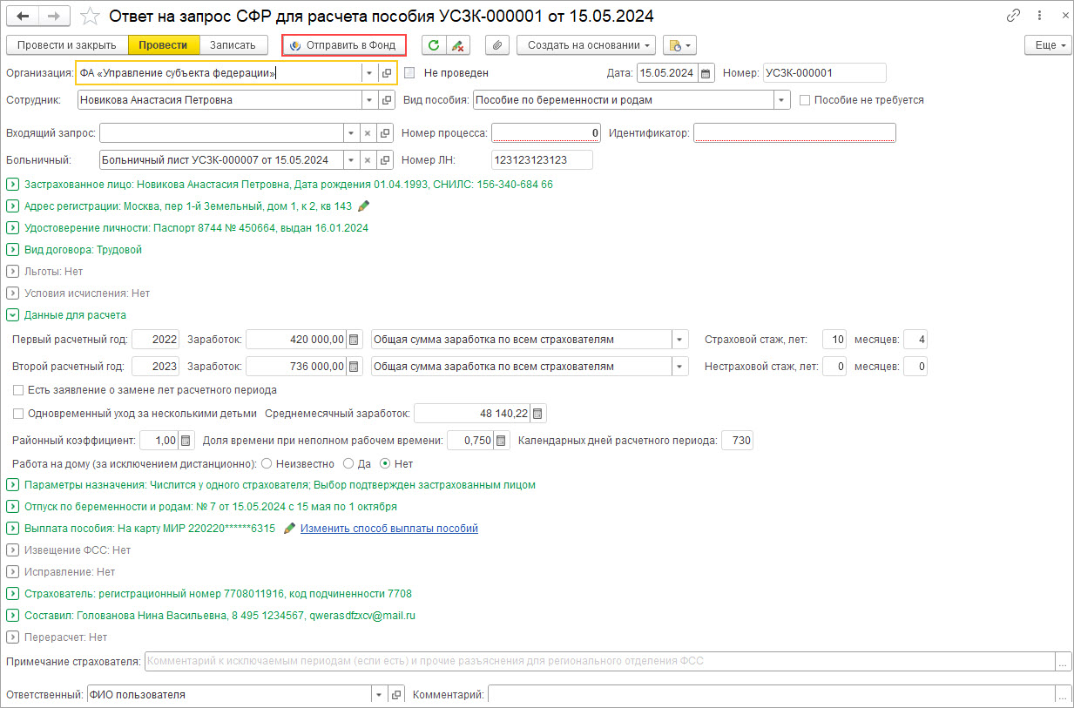Select Нет for Работа на дому
This screenshot has height=708, width=1074.
[385, 464]
